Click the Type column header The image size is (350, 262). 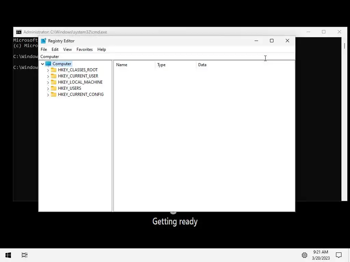click(175, 65)
